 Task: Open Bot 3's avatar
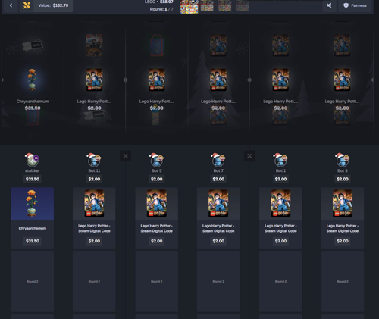[x=343, y=160]
